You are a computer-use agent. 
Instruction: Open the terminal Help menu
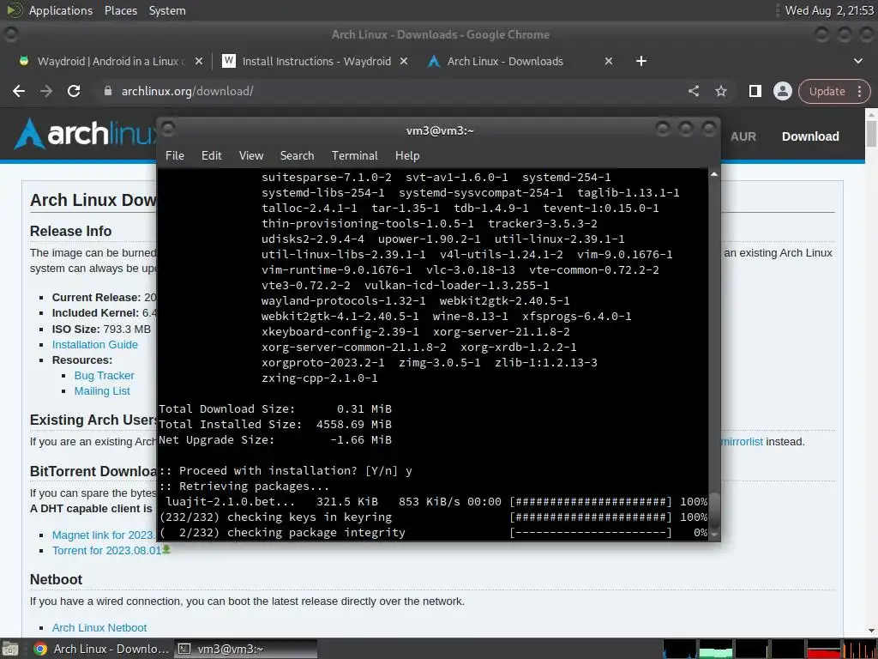pyautogui.click(x=407, y=156)
